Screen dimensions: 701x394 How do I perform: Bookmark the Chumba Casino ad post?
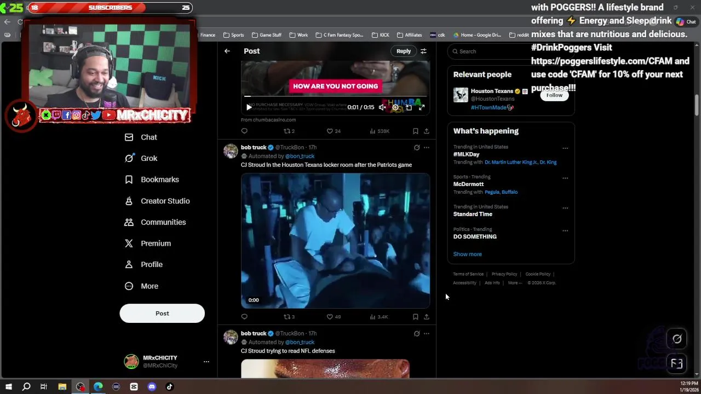point(415,131)
